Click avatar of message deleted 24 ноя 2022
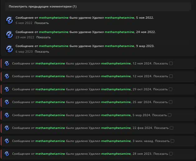Image resolution: width=196 pixels, height=161 pixels. point(9,35)
